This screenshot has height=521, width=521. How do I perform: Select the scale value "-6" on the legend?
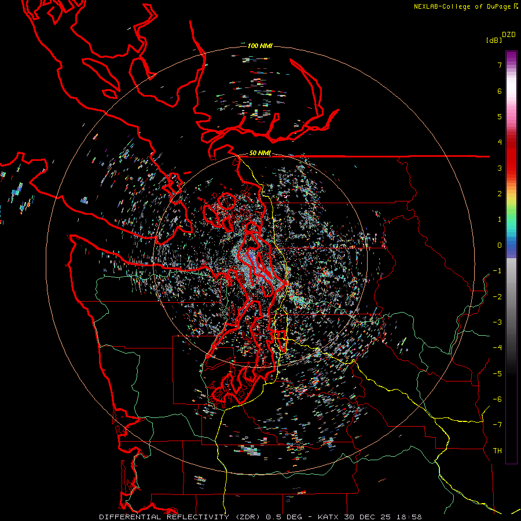497,399
